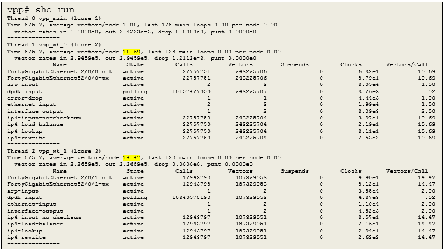This screenshot has width=444, height=250.
Task: Click the vectors count 243225707
Action: click(x=252, y=91)
